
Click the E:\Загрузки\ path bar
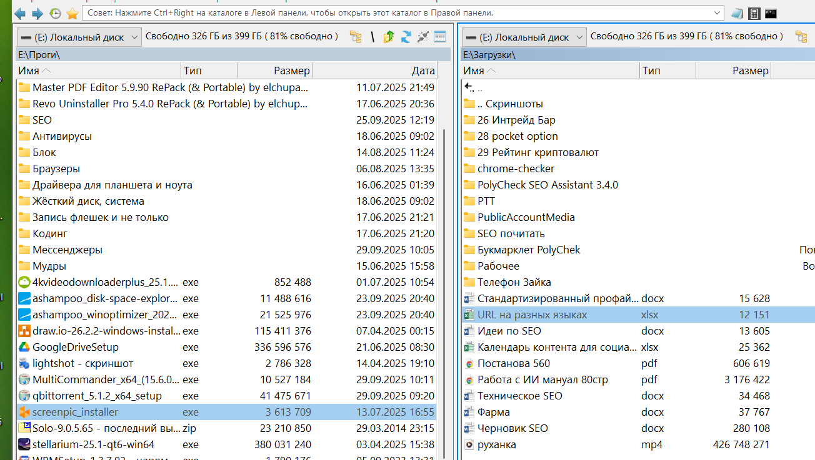pyautogui.click(x=638, y=55)
